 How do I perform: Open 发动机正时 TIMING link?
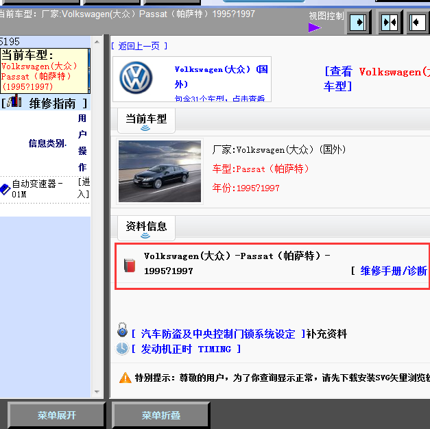click(x=186, y=349)
